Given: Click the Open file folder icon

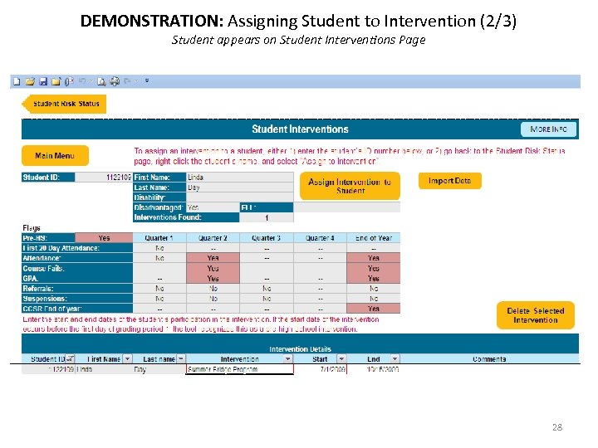Looking at the screenshot, I should 30,81.
